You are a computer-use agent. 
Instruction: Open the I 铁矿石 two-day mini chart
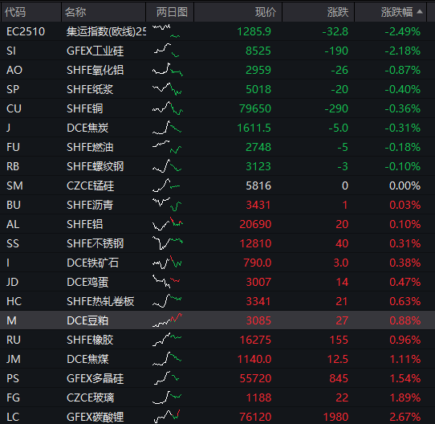(x=167, y=263)
